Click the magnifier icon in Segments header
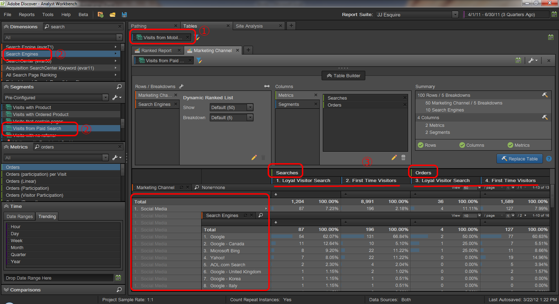The width and height of the screenshot is (559, 304). pyautogui.click(x=119, y=87)
